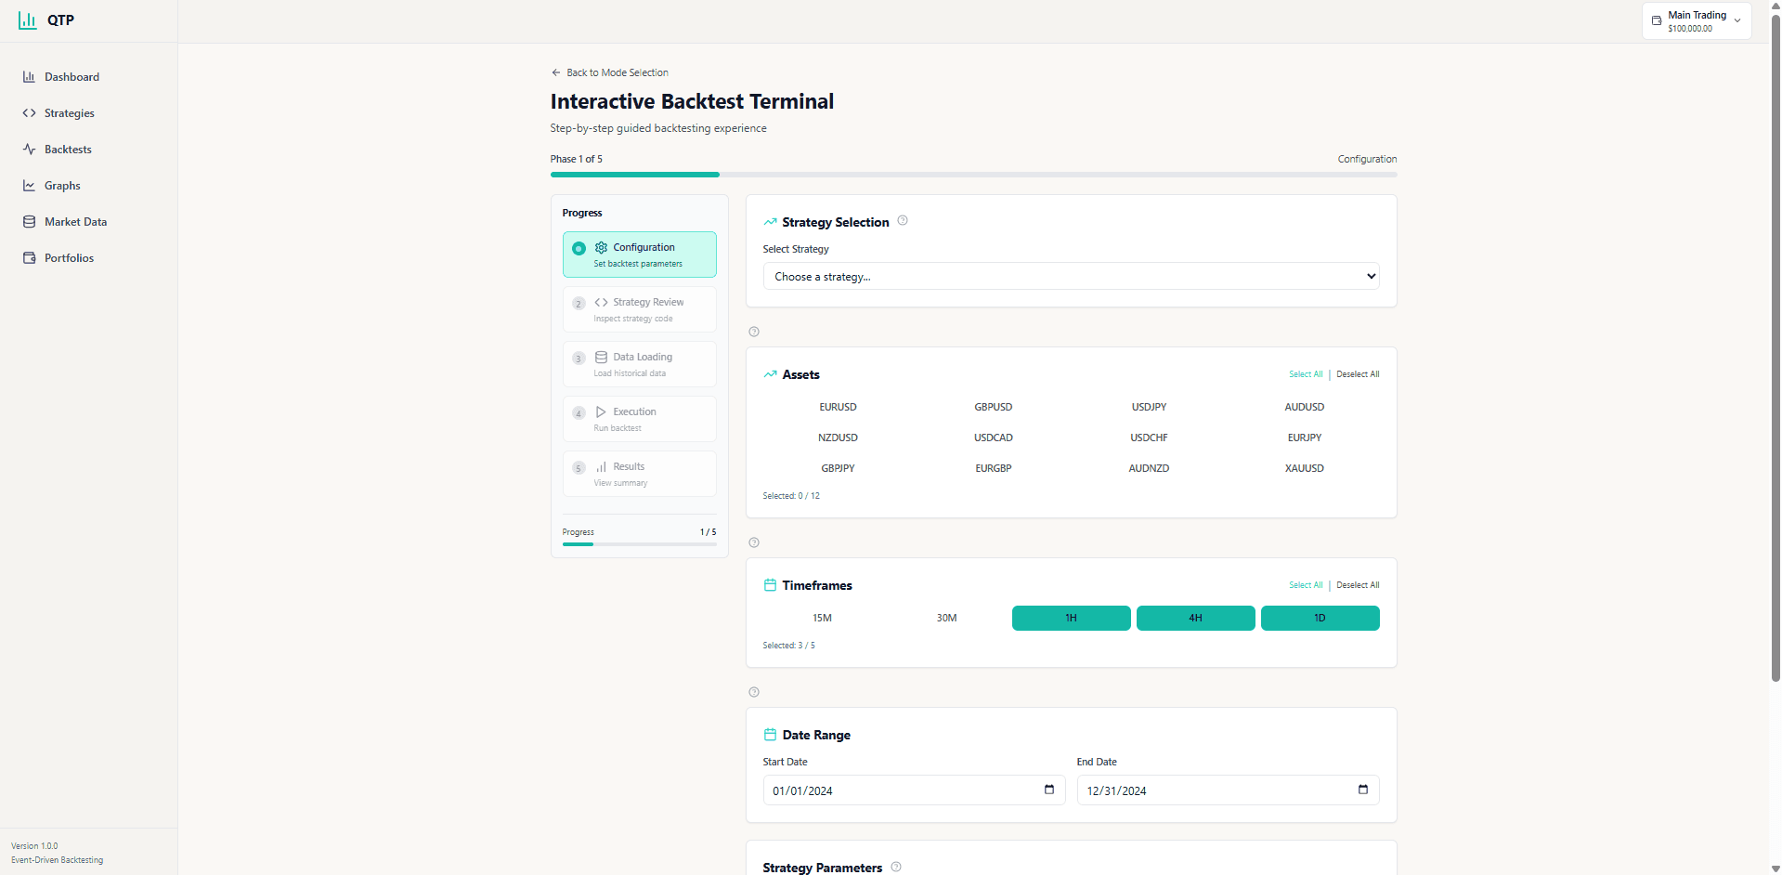The height and width of the screenshot is (875, 1782).
Task: Toggle the USDJPY asset
Action: tap(1149, 407)
